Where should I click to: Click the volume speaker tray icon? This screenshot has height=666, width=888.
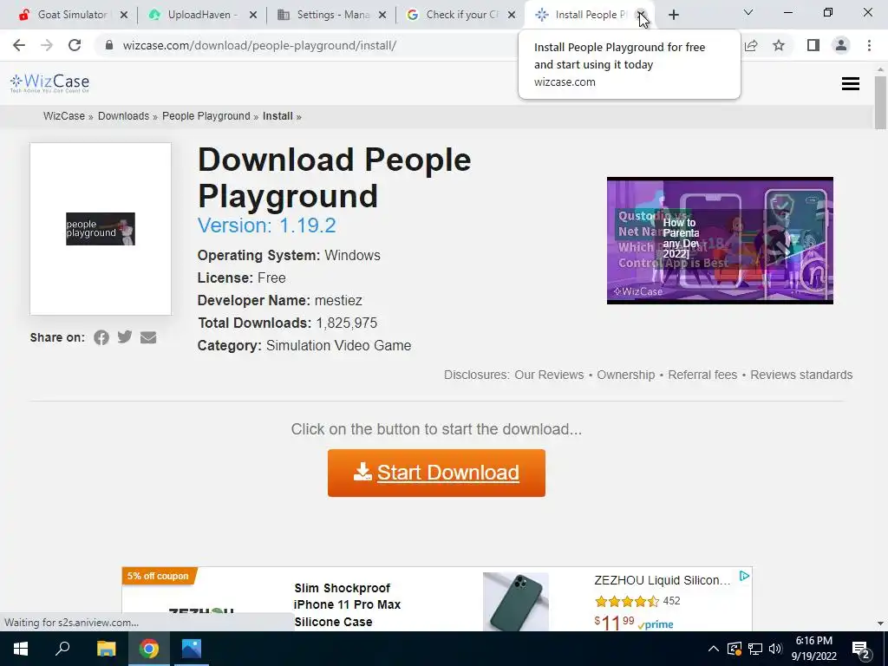[775, 649]
